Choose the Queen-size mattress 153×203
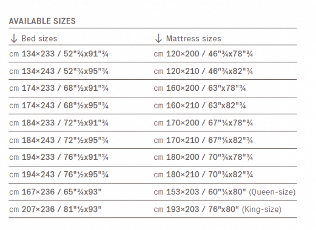 (x=224, y=192)
